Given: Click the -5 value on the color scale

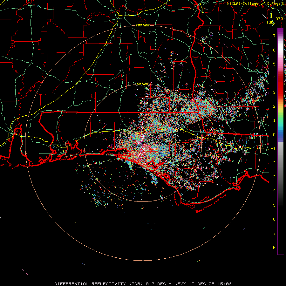Looking at the screenshot, I should (273, 205).
